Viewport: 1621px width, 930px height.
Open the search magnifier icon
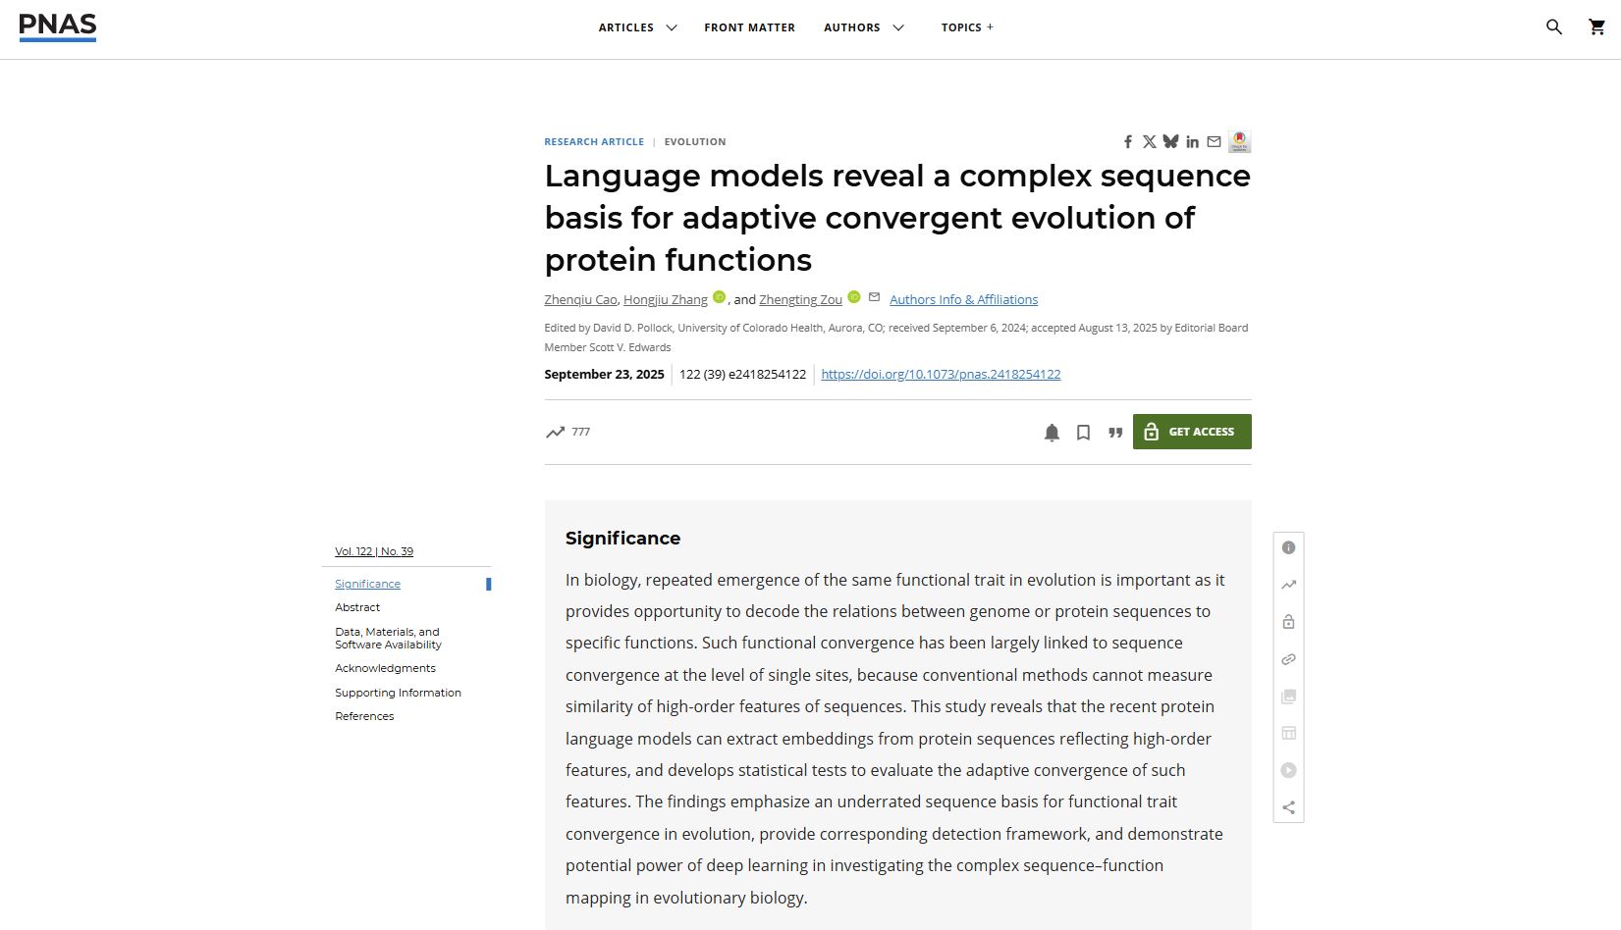(x=1553, y=27)
